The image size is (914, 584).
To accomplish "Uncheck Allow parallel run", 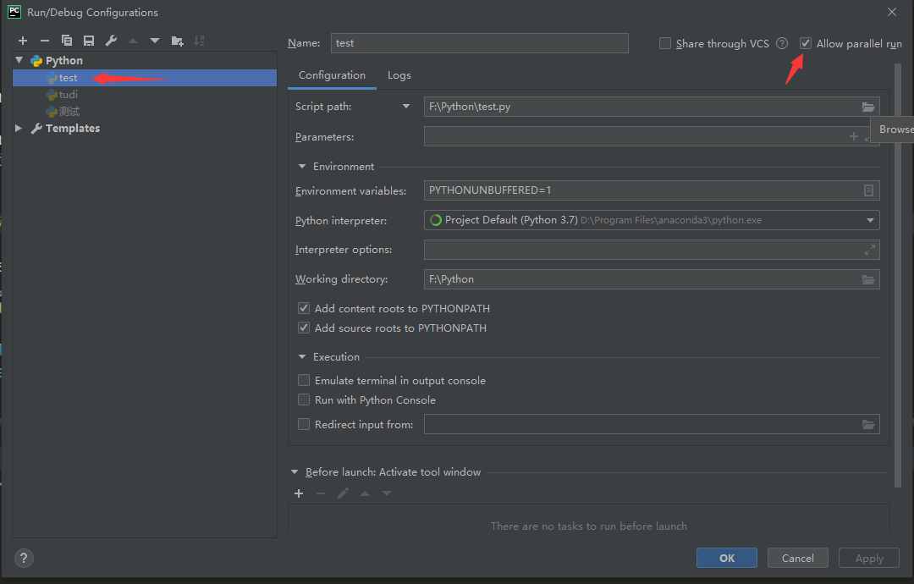I will [x=806, y=44].
